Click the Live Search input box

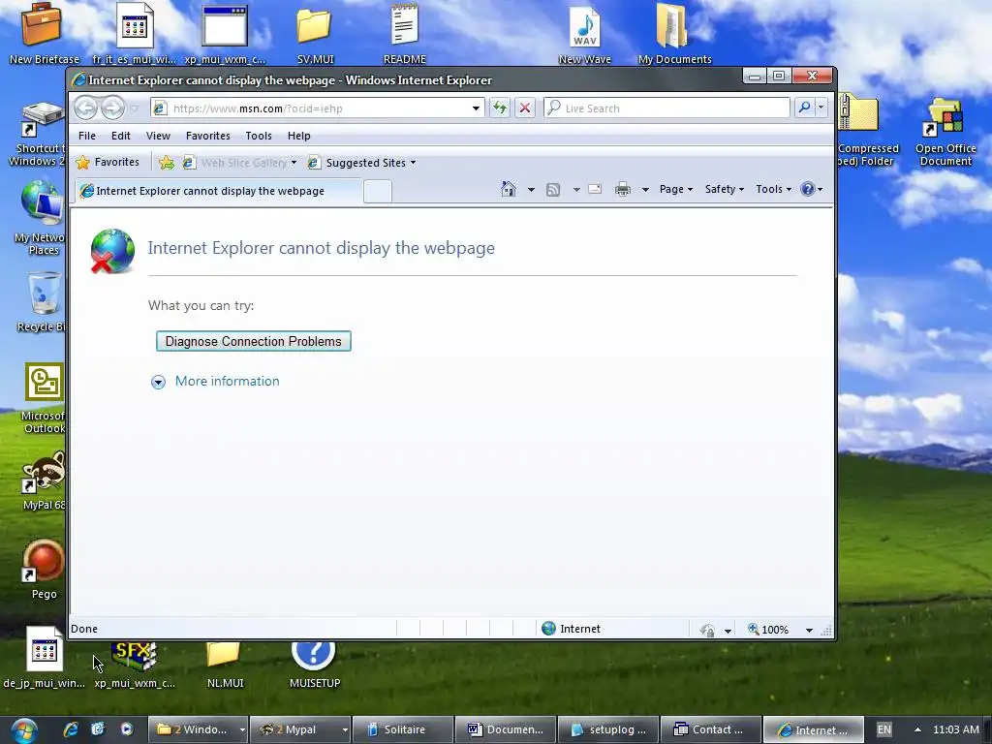click(x=666, y=108)
